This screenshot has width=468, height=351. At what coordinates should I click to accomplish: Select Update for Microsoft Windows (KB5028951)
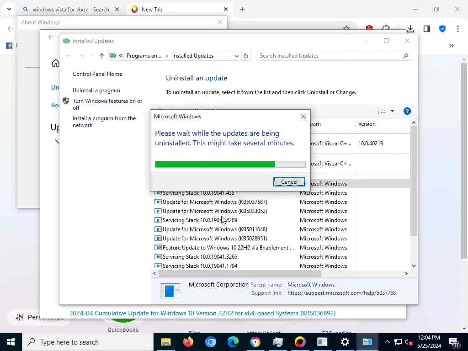click(282, 239)
